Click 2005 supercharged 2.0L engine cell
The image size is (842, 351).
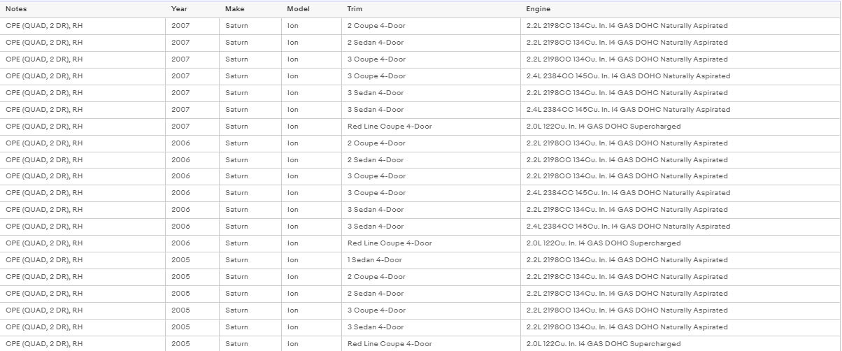681,344
